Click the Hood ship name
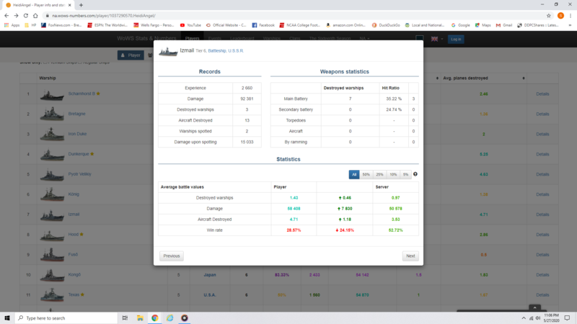Image resolution: width=577 pixels, height=324 pixels. (74, 235)
